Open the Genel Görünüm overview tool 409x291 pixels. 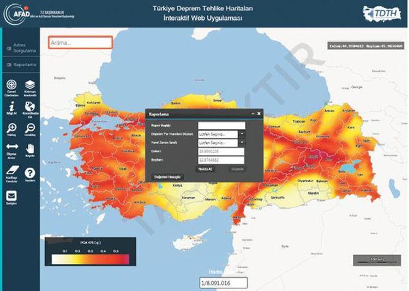11,85
